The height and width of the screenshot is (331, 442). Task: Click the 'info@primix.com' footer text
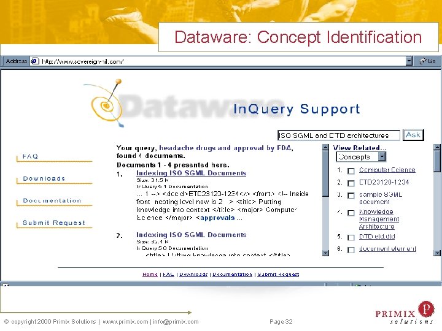(176, 321)
